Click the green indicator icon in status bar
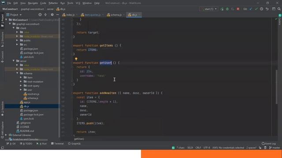The height and width of the screenshot is (158, 282). point(173,148)
